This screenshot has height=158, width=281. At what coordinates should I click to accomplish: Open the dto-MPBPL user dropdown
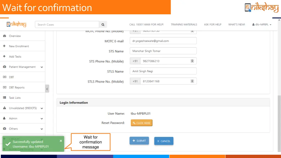[262, 24]
